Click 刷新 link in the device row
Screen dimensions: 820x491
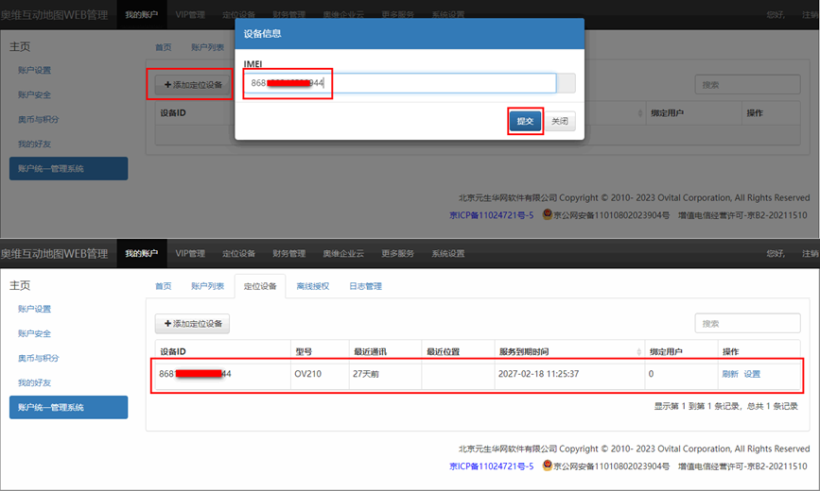click(x=730, y=374)
